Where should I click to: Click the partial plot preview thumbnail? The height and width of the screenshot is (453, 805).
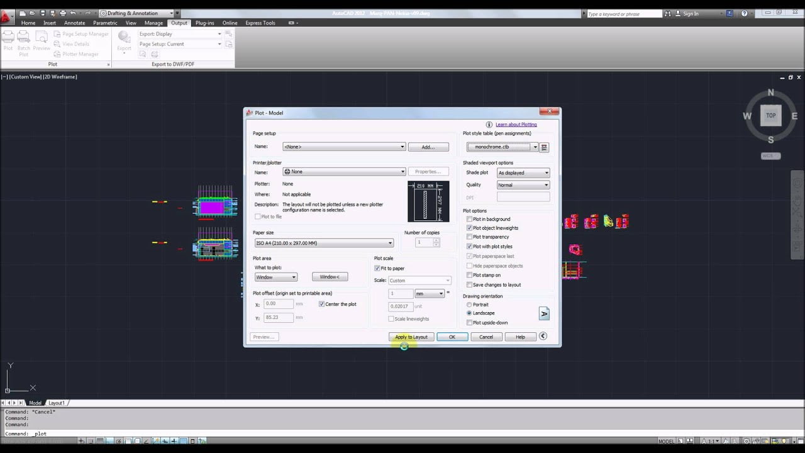pyautogui.click(x=428, y=201)
